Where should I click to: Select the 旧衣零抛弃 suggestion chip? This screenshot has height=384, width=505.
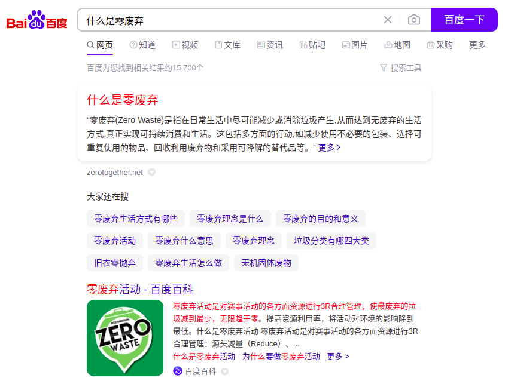(115, 263)
